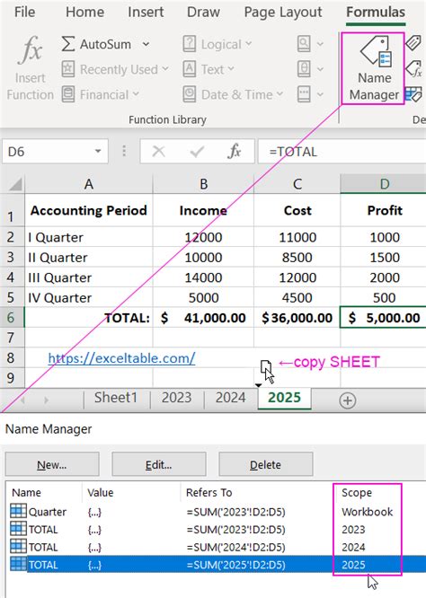Switch to the Page Layout tab
This screenshot has width=426, height=598.
point(283,13)
